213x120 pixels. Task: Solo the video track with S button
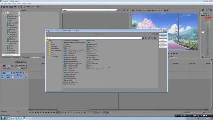click(26, 66)
